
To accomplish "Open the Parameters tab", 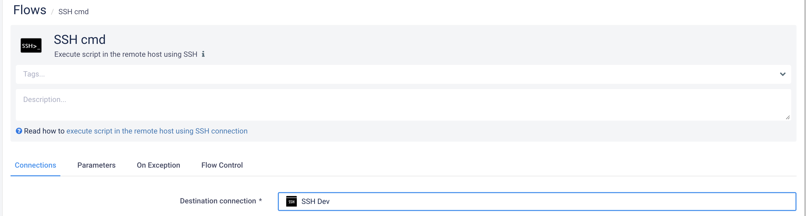I will [96, 165].
